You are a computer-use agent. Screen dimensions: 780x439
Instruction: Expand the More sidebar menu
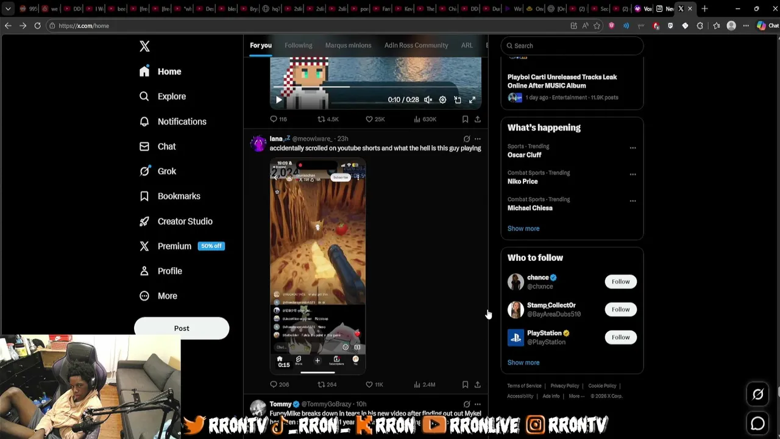tap(158, 296)
